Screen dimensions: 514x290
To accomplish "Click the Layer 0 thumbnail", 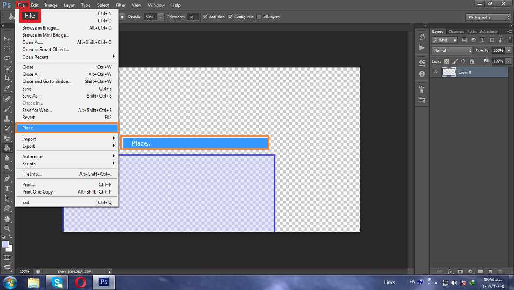I will tap(449, 72).
